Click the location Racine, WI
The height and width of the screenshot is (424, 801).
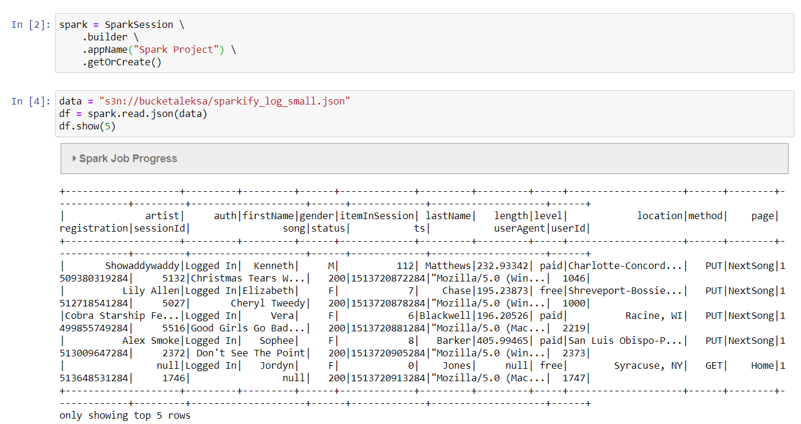[x=654, y=316]
